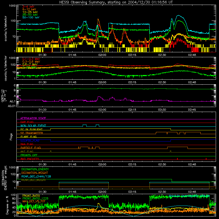
Task: Select 02:15 tick under the GOES-12 plot
Action: pyautogui.click(x=132, y=110)
